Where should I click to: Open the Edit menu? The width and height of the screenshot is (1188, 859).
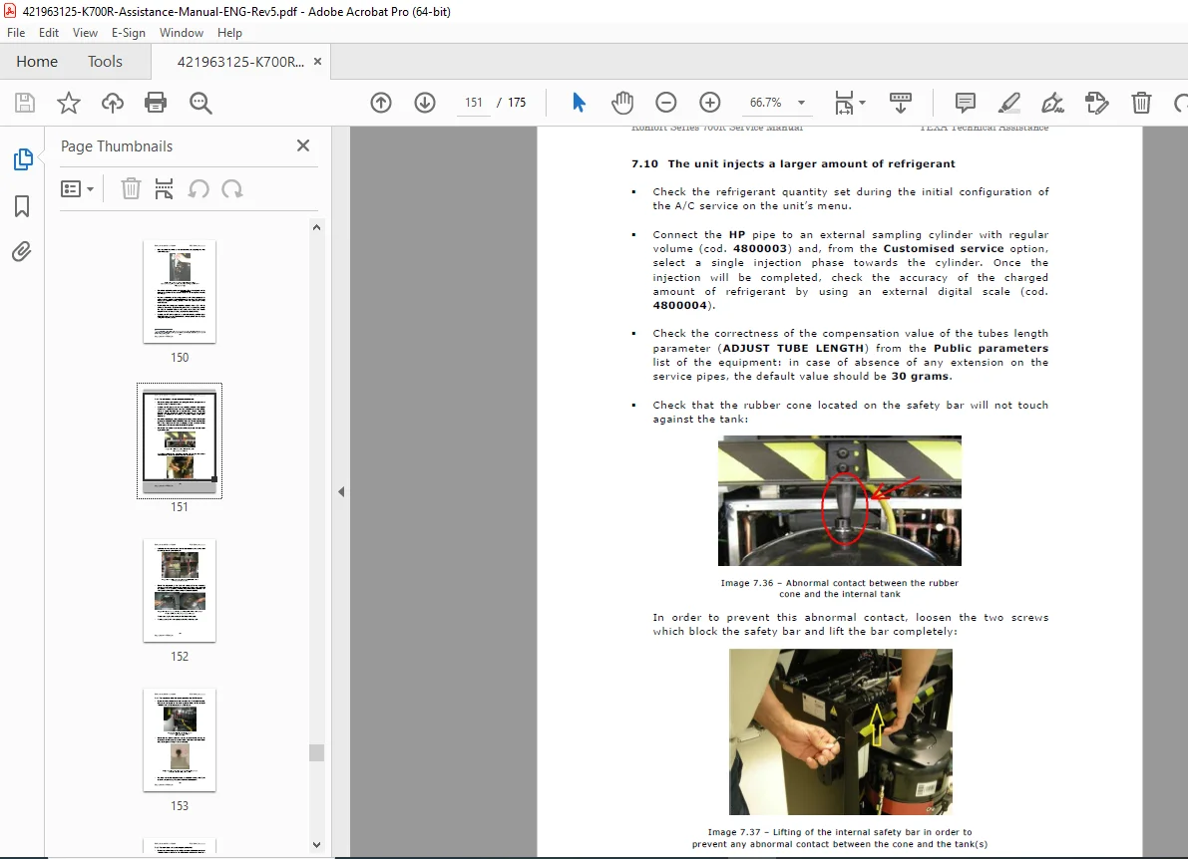pos(49,33)
